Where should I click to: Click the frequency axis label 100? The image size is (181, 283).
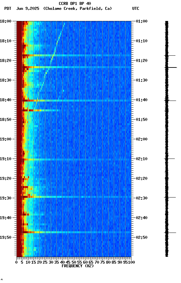[x=131, y=262]
